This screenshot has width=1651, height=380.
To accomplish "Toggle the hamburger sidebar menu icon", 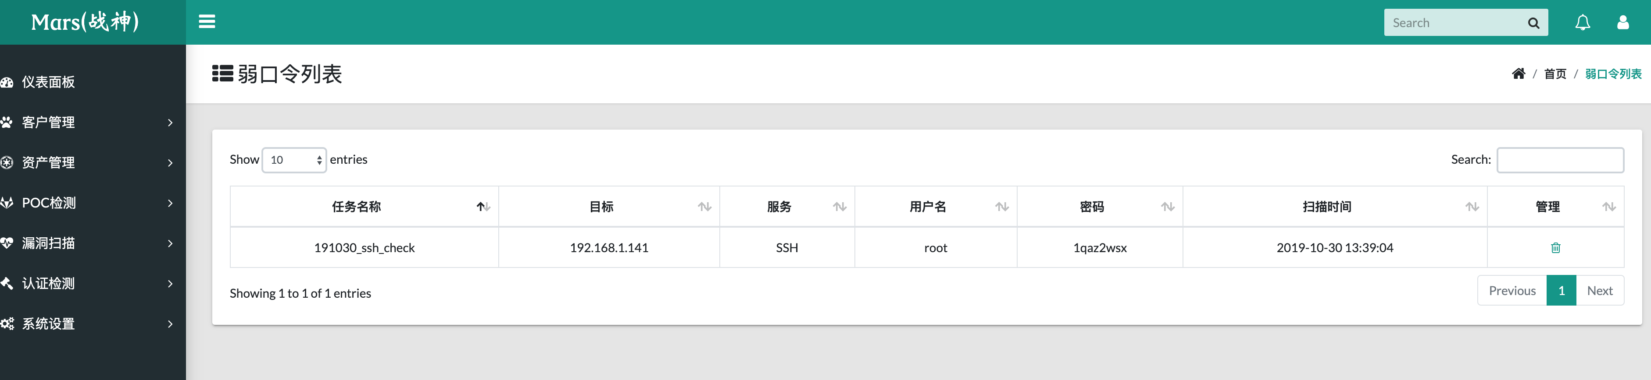I will point(206,22).
